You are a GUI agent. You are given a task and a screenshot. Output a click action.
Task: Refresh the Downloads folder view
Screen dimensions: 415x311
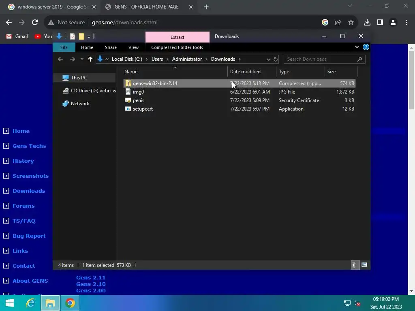276,59
